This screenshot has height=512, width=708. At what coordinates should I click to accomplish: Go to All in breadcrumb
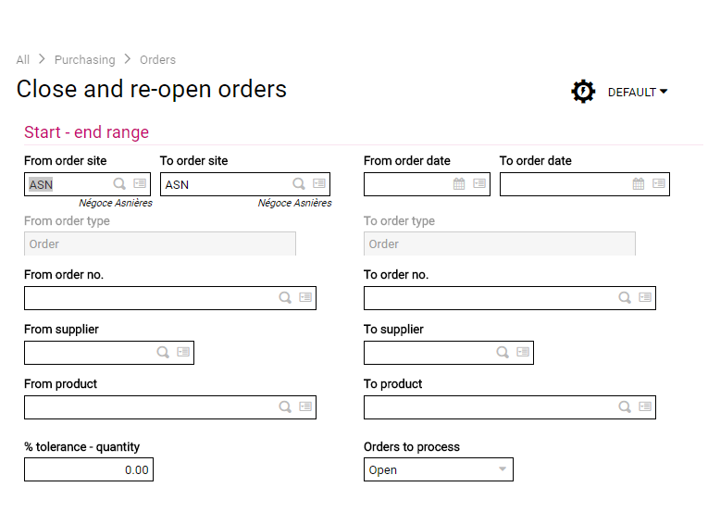(x=22, y=59)
